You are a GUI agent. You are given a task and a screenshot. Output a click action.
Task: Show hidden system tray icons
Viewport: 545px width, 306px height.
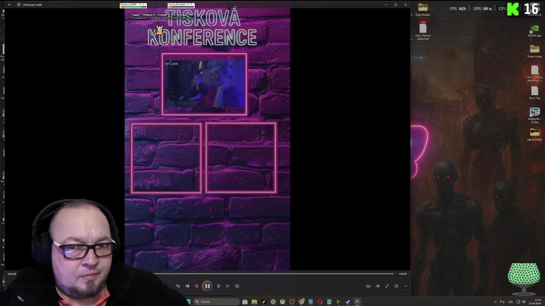point(495,302)
